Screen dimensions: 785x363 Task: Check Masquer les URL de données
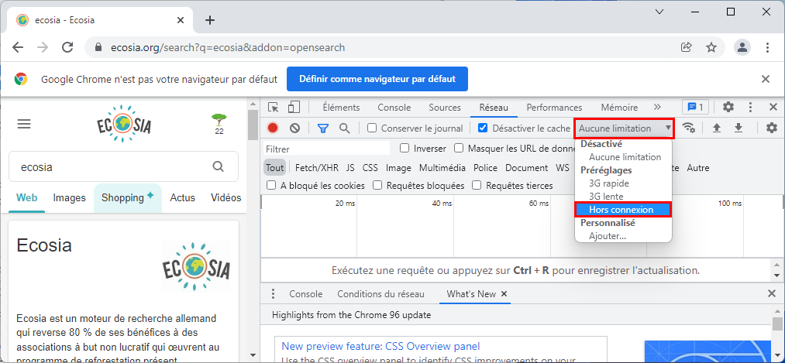click(459, 148)
